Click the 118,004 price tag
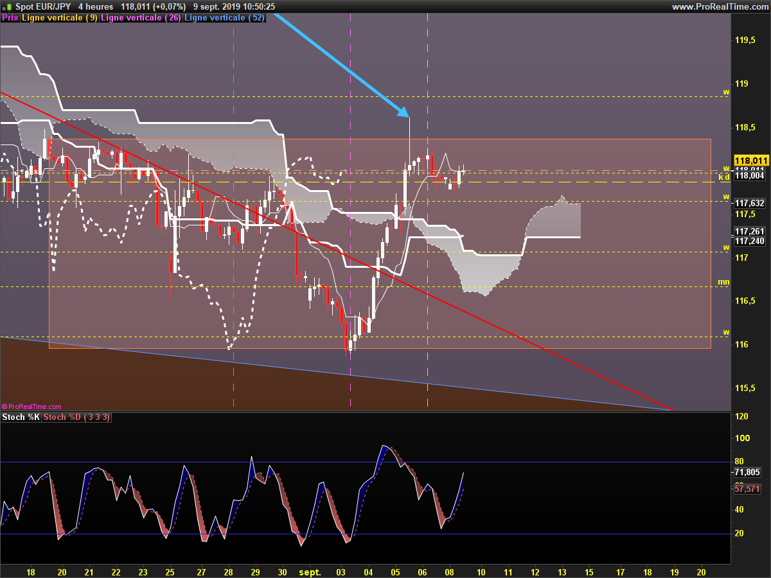This screenshot has width=771, height=578. tap(750, 175)
